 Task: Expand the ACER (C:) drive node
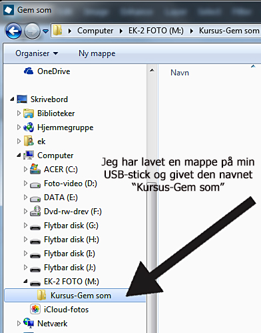(25, 170)
